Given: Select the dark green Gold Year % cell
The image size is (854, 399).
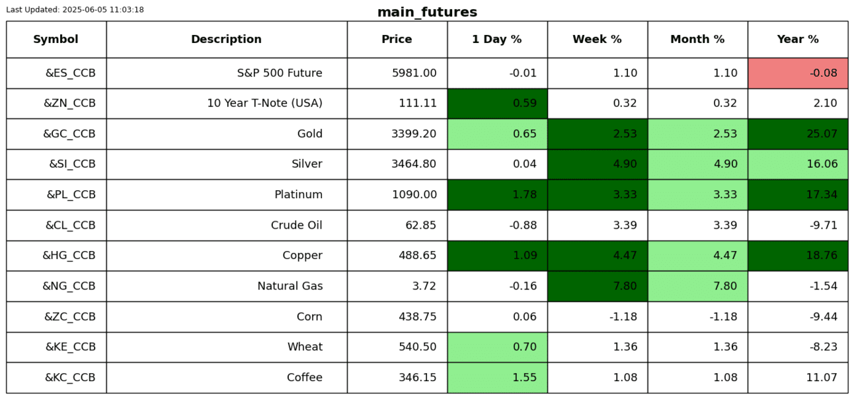Looking at the screenshot, I should point(798,134).
